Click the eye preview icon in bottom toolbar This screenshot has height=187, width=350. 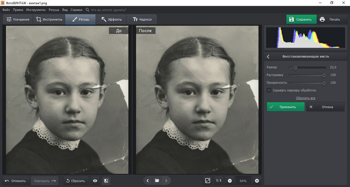coord(95,181)
